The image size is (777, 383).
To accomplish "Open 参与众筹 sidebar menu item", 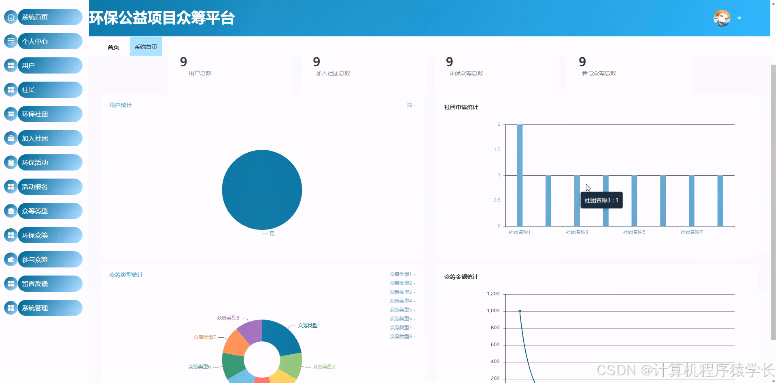I will 50,259.
